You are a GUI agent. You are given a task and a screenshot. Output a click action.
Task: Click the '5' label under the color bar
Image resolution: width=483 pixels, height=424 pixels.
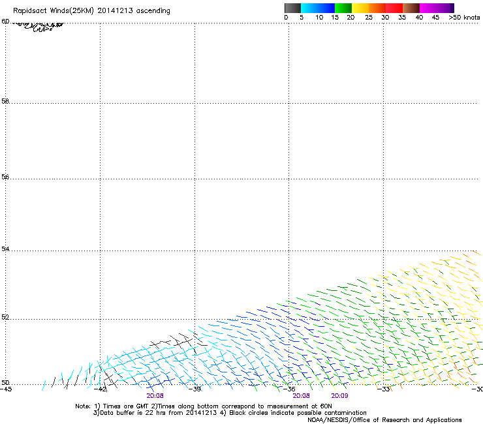click(302, 18)
